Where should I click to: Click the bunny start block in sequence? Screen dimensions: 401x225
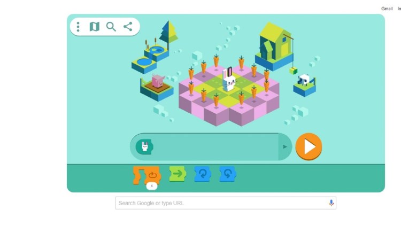tap(144, 147)
